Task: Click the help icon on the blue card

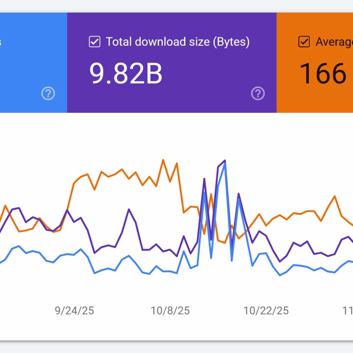Action: 48,94
